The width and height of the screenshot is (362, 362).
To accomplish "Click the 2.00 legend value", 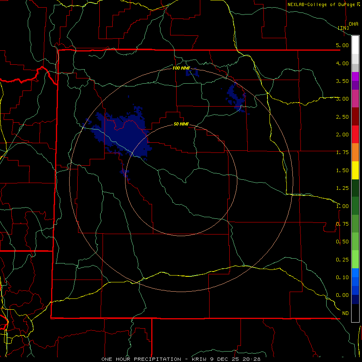I will point(342,135).
